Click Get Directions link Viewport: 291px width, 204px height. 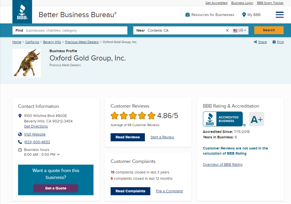tap(36, 126)
